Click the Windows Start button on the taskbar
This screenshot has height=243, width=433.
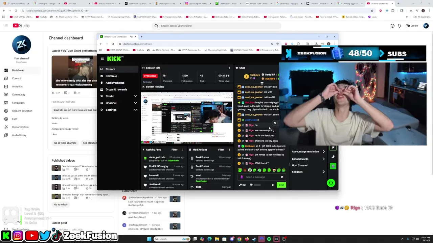tap(149, 239)
